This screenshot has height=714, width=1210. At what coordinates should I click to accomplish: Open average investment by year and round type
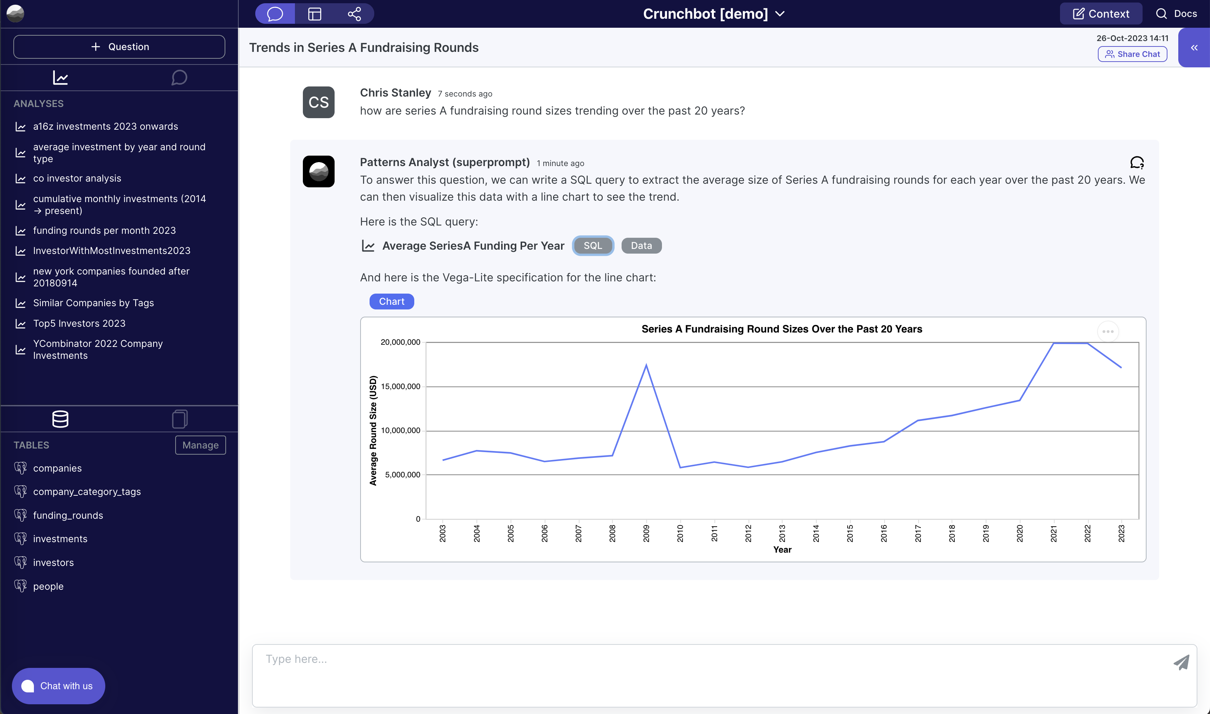pyautogui.click(x=119, y=152)
